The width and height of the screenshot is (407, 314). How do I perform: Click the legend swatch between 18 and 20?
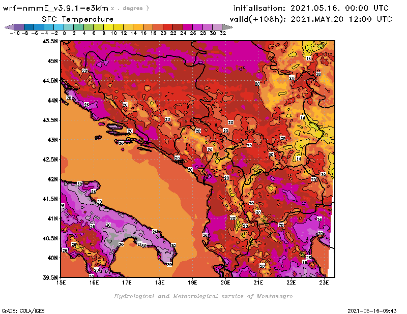pyautogui.click(x=158, y=27)
